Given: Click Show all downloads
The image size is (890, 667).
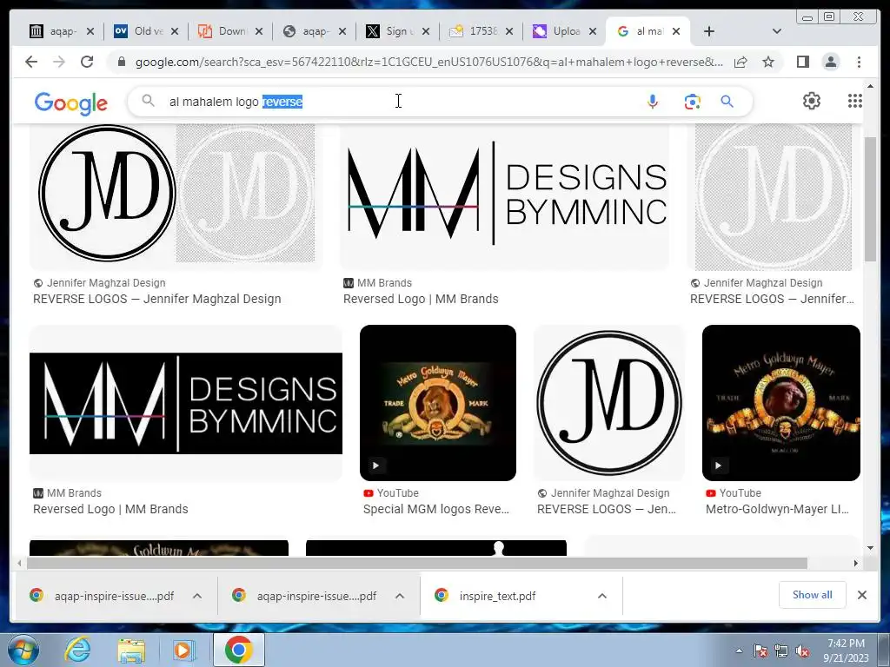Looking at the screenshot, I should click(813, 595).
